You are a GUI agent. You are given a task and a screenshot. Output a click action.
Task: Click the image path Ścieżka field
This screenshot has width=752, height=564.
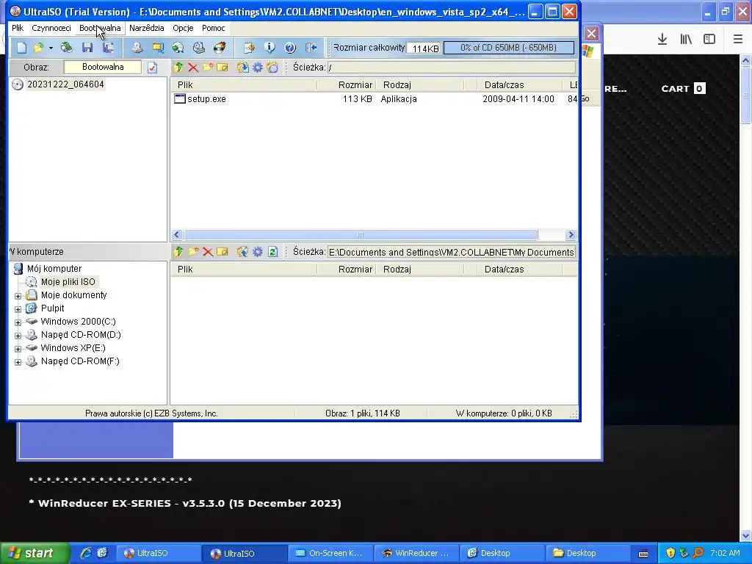[x=452, y=68]
